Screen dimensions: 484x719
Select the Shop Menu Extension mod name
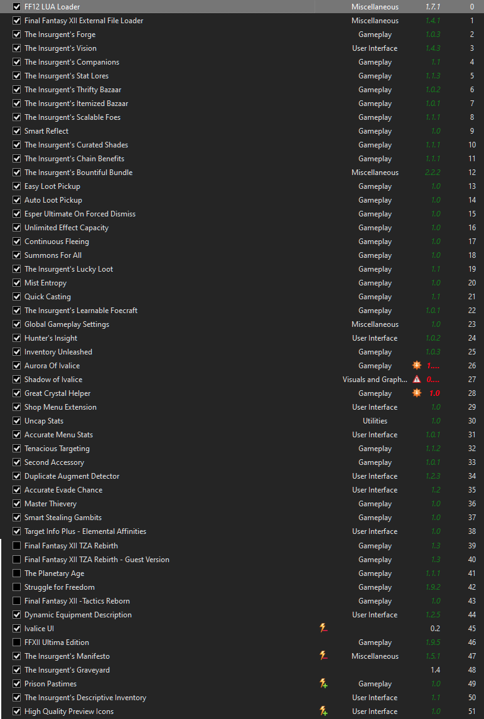pyautogui.click(x=60, y=407)
